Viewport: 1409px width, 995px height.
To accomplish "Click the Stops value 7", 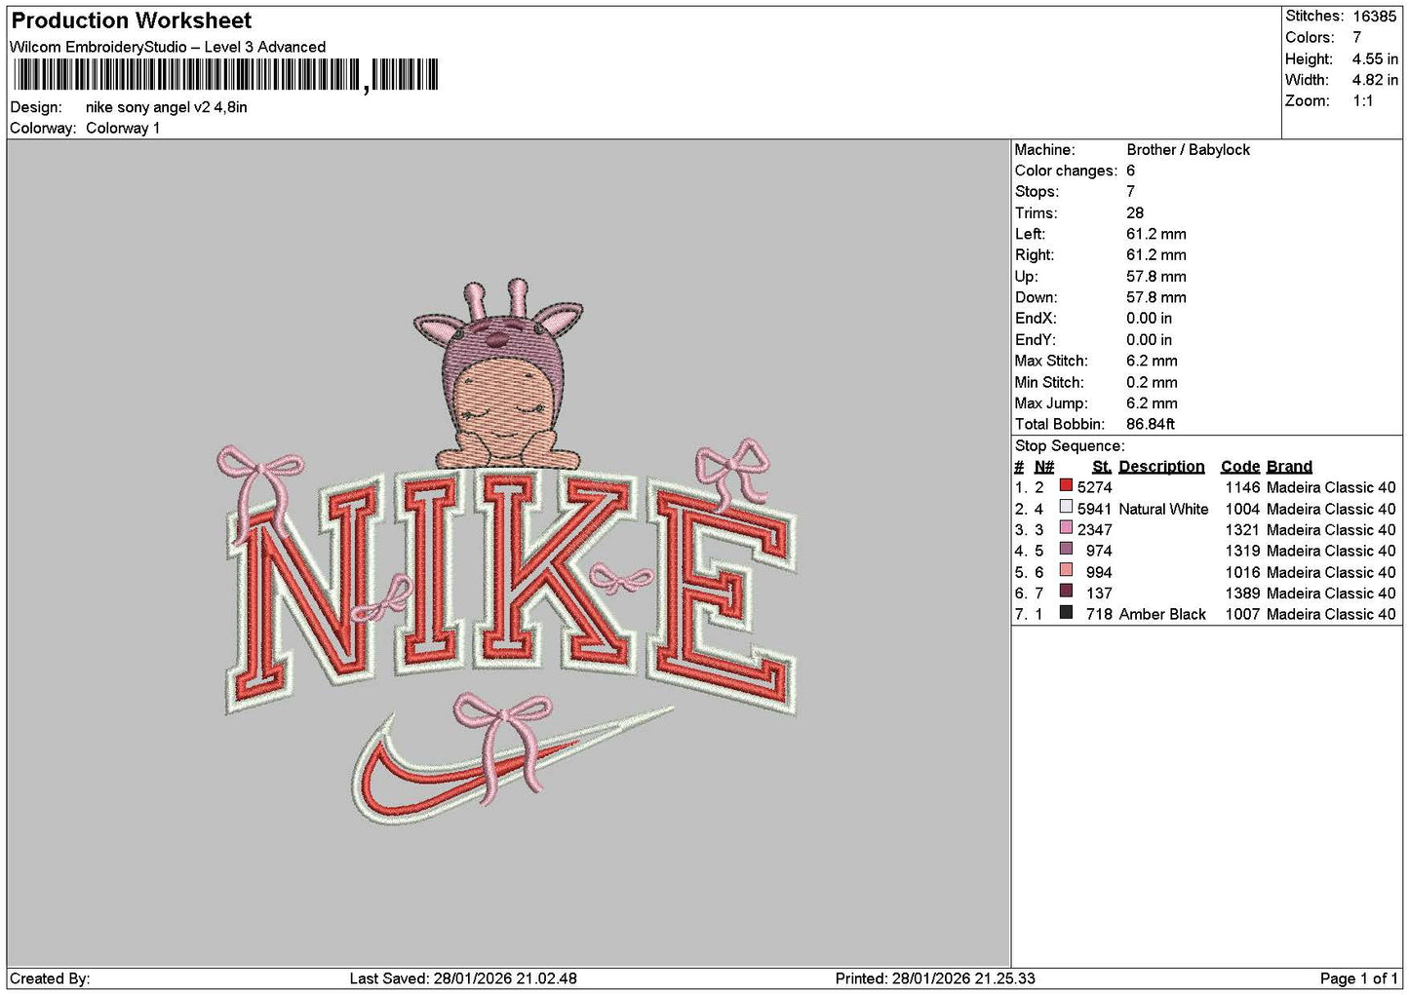I will [x=1131, y=191].
